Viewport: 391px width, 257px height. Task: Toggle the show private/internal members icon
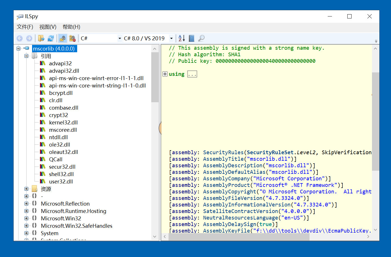tap(72, 38)
